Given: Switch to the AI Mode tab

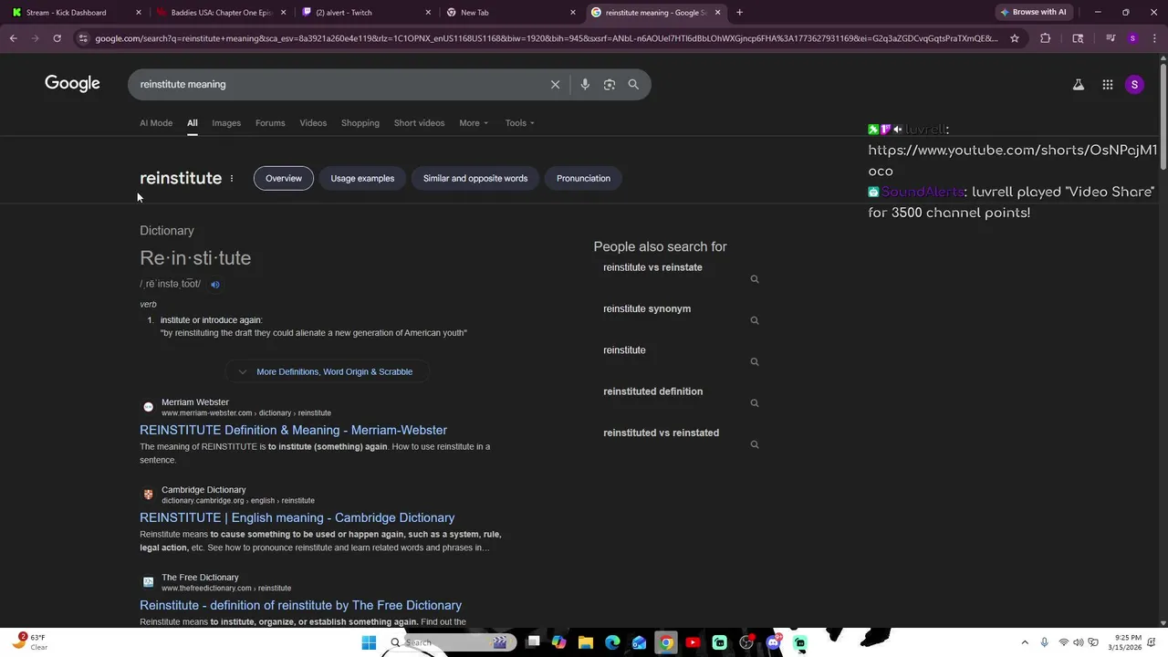Looking at the screenshot, I should tap(156, 123).
